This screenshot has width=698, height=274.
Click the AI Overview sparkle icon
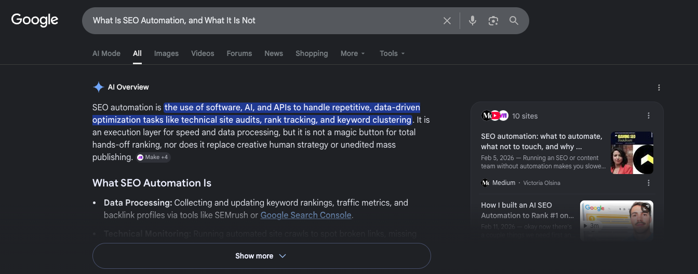click(98, 87)
